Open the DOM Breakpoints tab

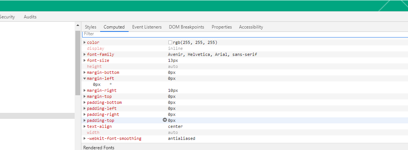[x=186, y=27]
